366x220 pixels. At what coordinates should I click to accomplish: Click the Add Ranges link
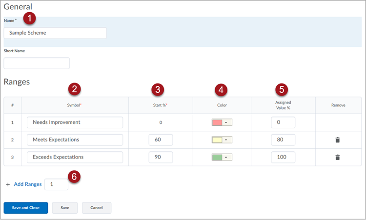[x=27, y=184]
